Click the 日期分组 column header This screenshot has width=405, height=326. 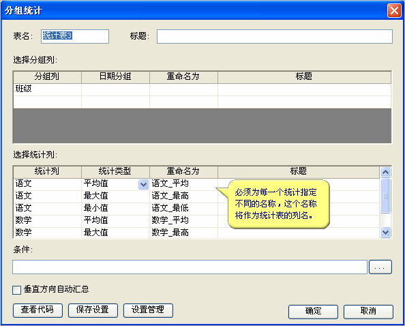[x=115, y=76]
